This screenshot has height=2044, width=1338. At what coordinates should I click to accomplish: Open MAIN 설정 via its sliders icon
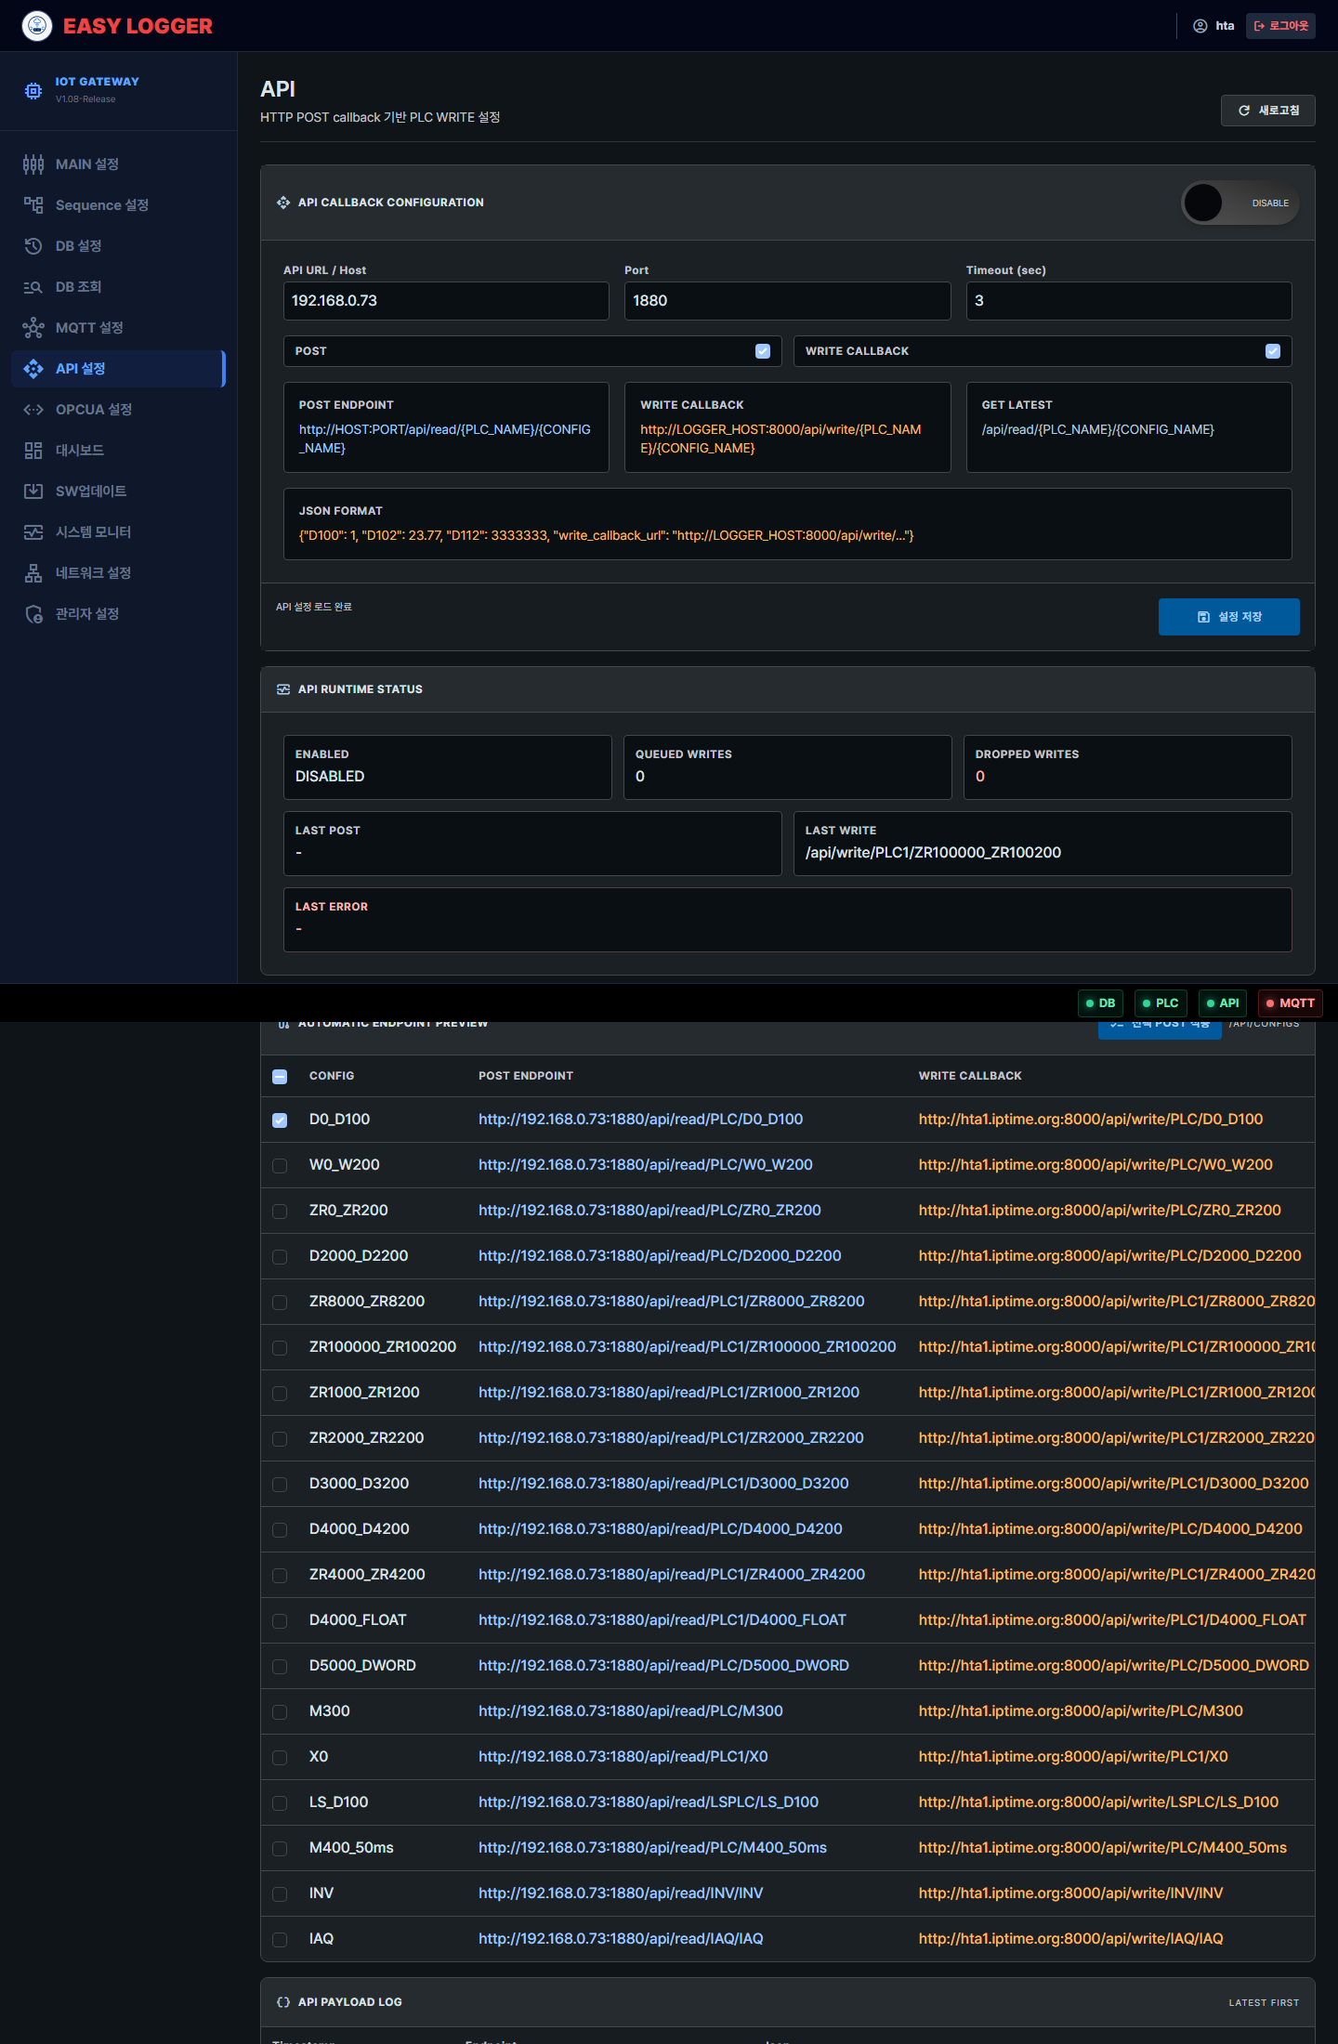pos(33,164)
